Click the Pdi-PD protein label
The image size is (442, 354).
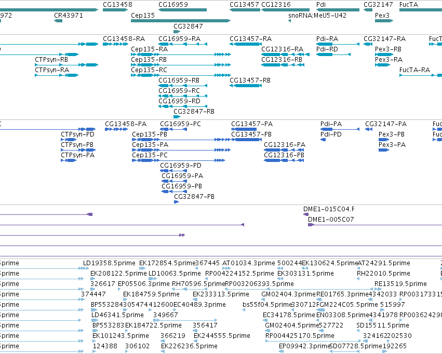[331, 134]
